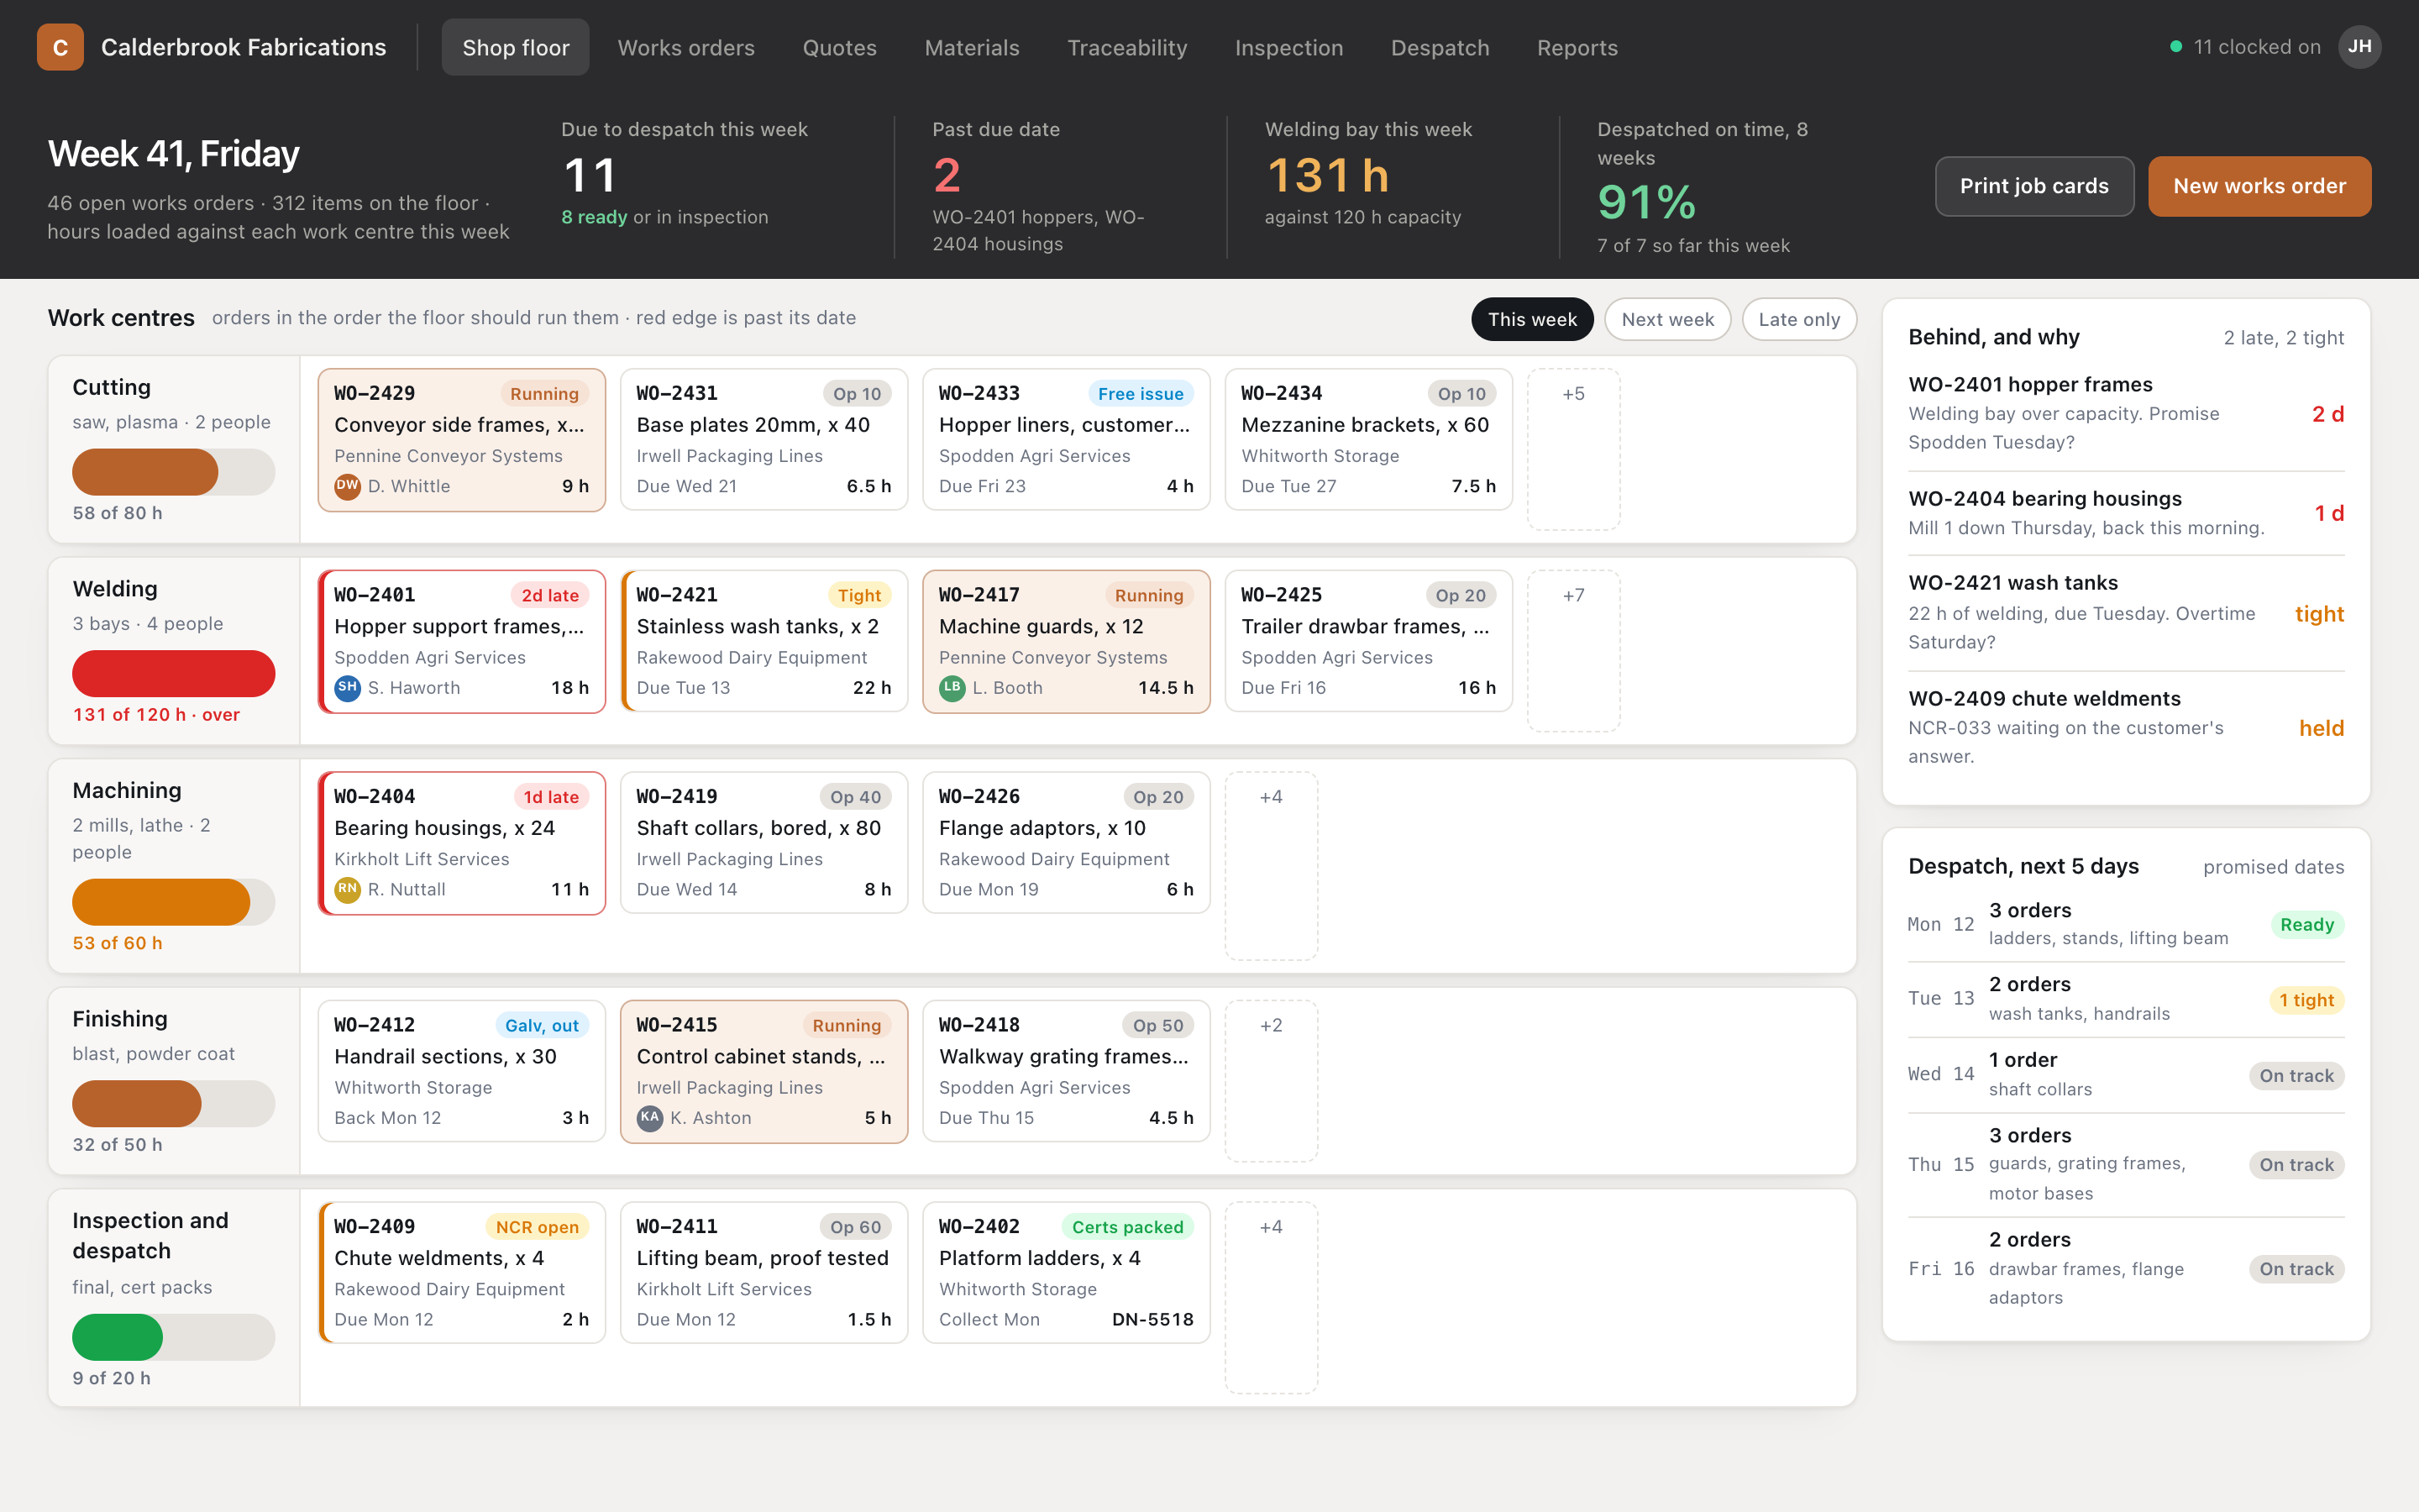This screenshot has width=2419, height=1512.
Task: Open WO-2409 chute weldments card
Action: point(462,1273)
